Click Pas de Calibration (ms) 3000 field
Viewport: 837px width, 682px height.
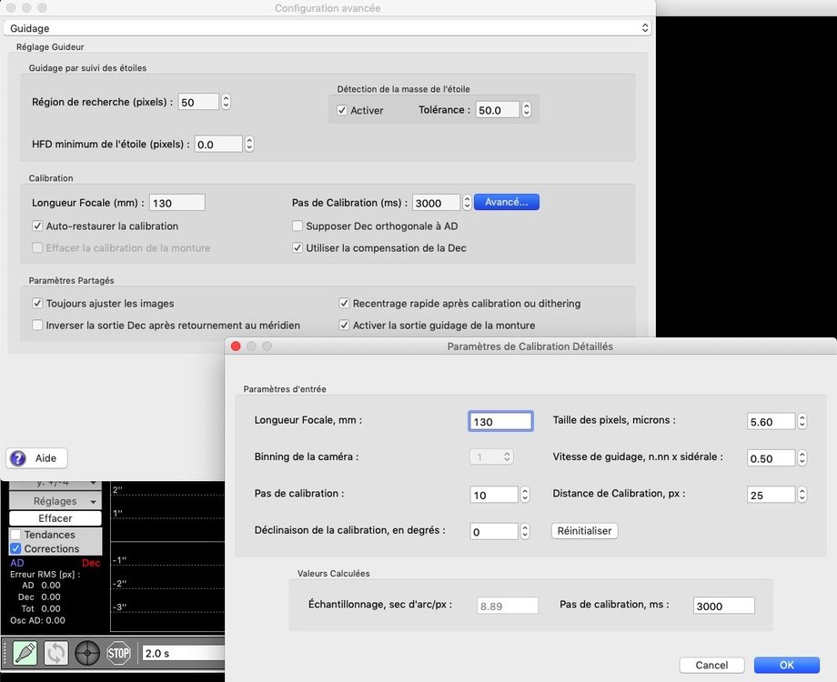pyautogui.click(x=436, y=202)
